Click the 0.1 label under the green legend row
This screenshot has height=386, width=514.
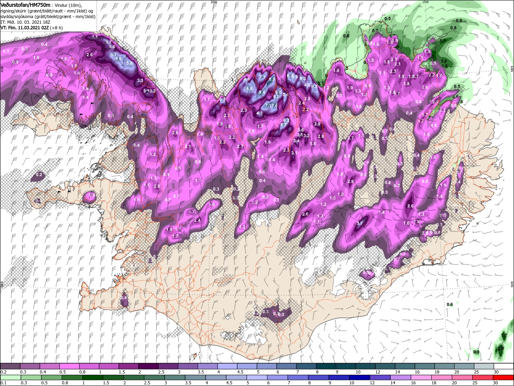[x=3, y=383]
